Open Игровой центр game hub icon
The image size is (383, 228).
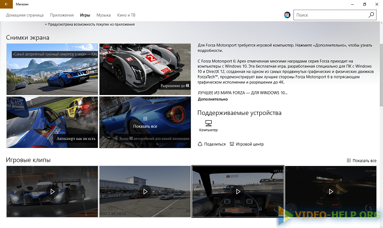(x=232, y=144)
